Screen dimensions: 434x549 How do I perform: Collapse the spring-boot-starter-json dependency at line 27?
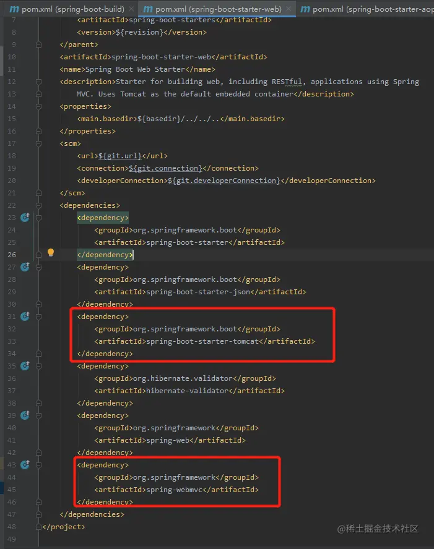pyautogui.click(x=38, y=267)
